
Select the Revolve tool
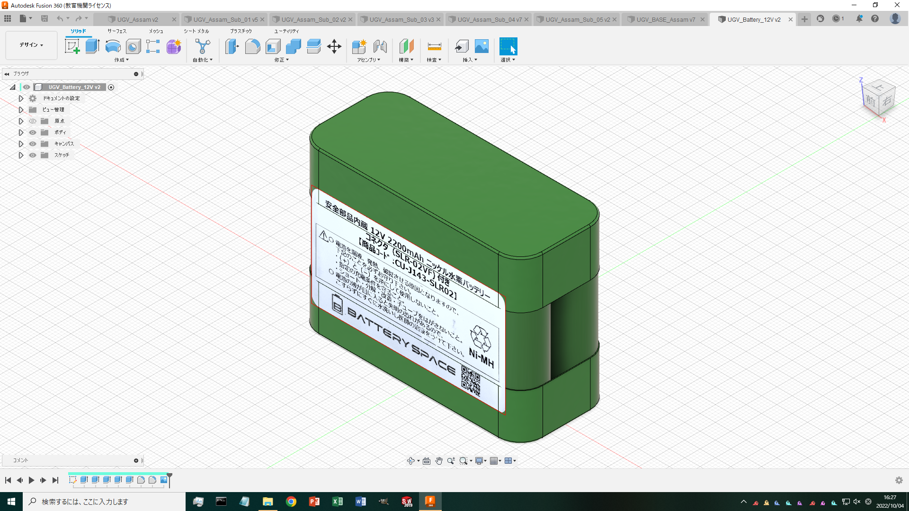click(113, 46)
